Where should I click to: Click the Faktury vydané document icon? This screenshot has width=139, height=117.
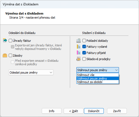pos(79,47)
